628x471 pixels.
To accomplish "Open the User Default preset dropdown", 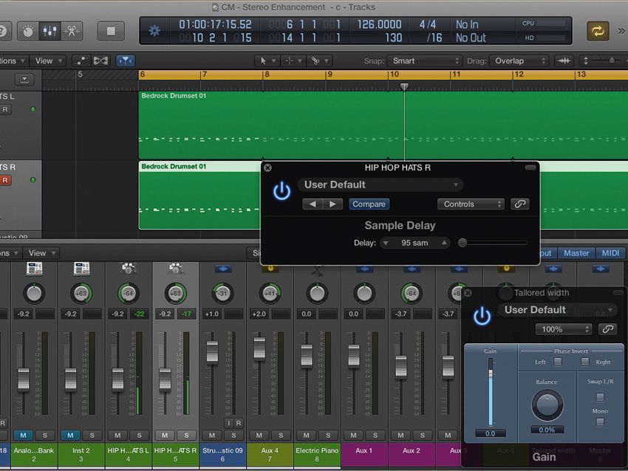I will pos(379,184).
